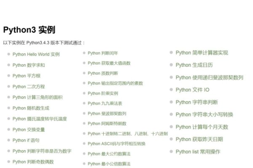The height and width of the screenshot is (168, 253).
Task: Open the Python 计算每个月天数 link
Action: pos(202,127)
